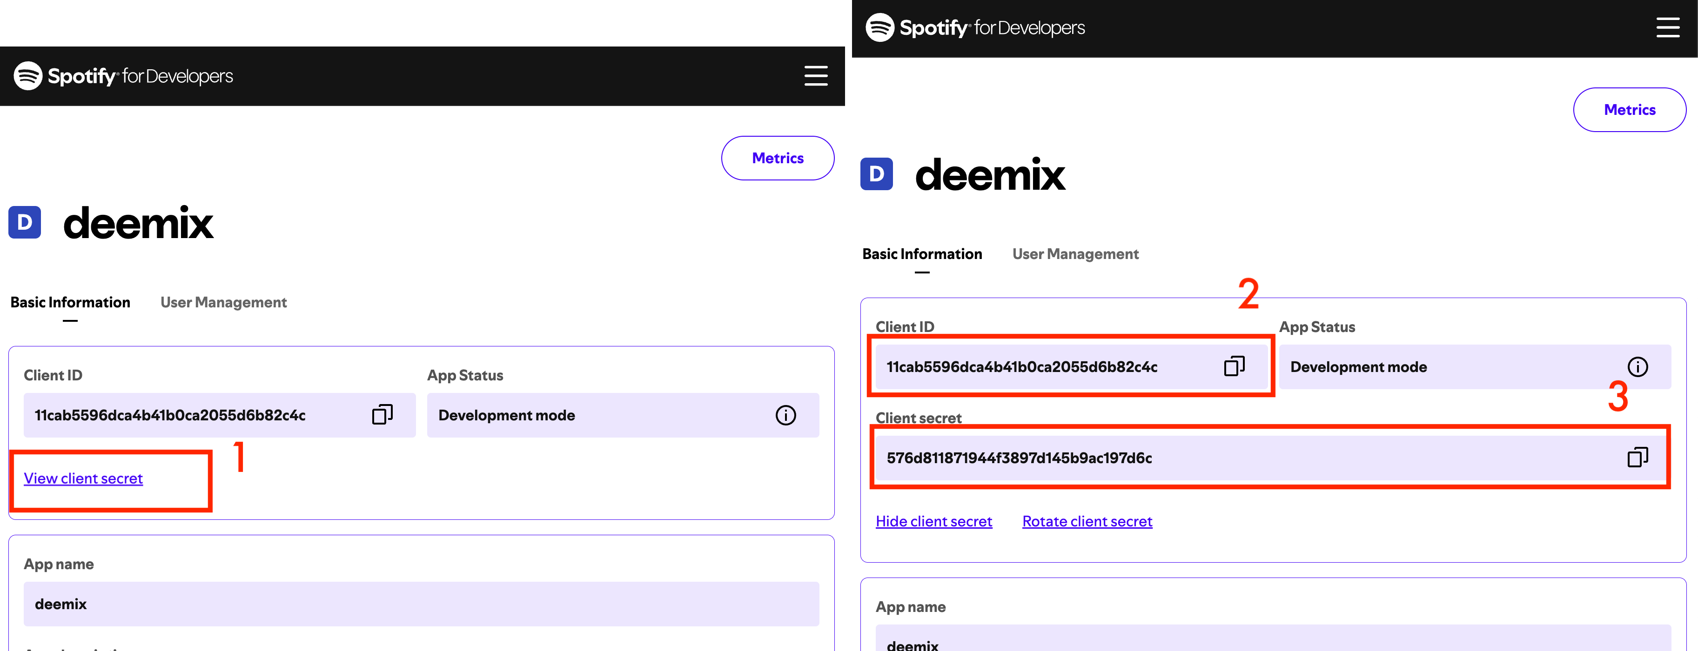Click Development mode field in right panel
The width and height of the screenshot is (1698, 651).
[1475, 367]
